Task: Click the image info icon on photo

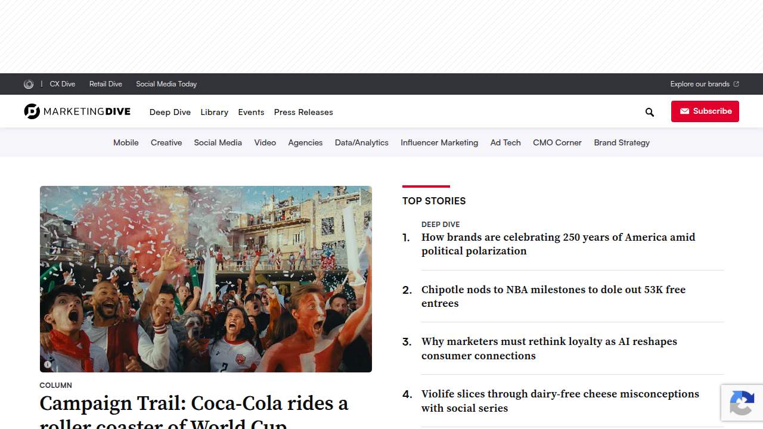Action: point(48,365)
